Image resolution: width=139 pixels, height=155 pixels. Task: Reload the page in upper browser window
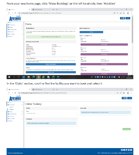pos(15,13)
